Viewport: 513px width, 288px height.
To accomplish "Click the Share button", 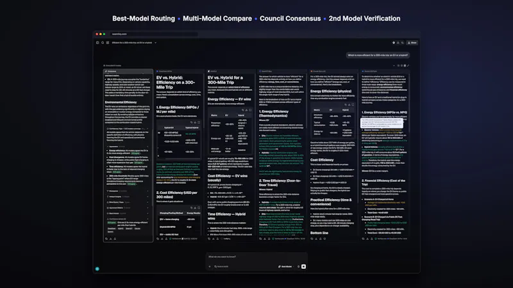I will 412,43.
